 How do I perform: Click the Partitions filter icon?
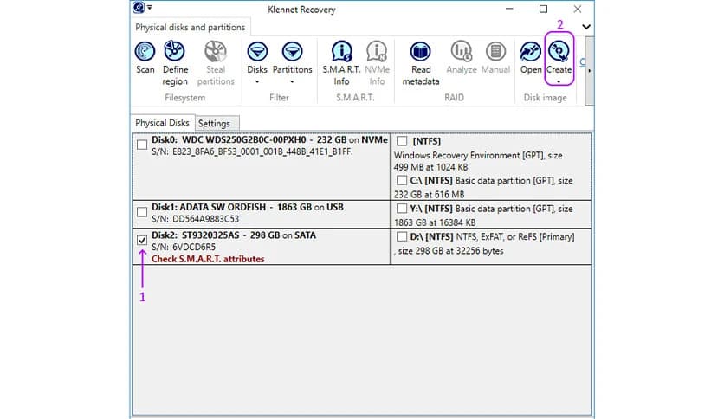click(x=293, y=52)
